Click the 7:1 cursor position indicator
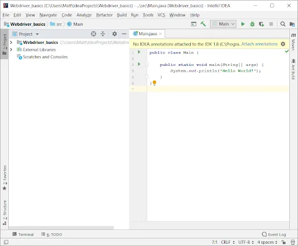 (x=215, y=242)
